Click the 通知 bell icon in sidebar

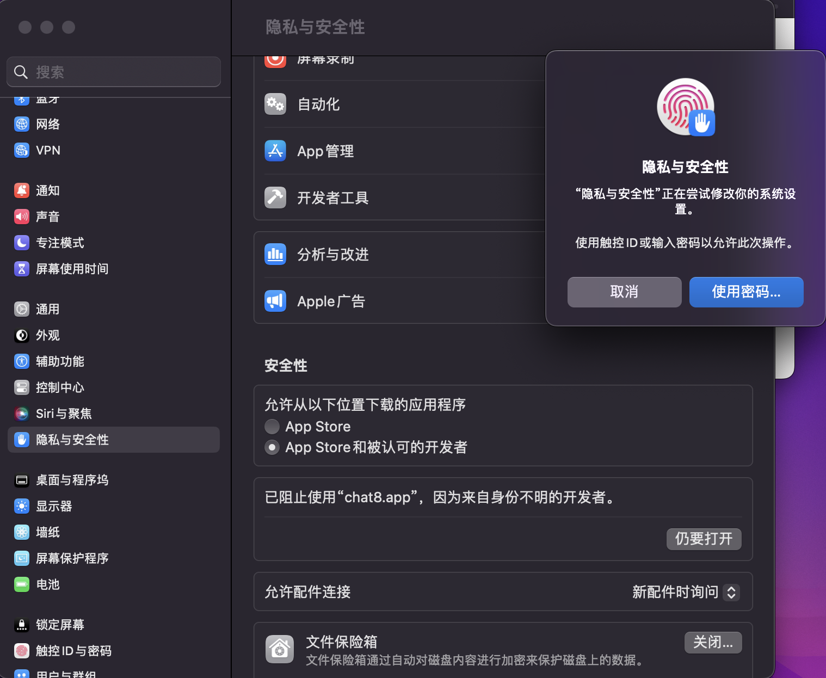[x=22, y=190]
